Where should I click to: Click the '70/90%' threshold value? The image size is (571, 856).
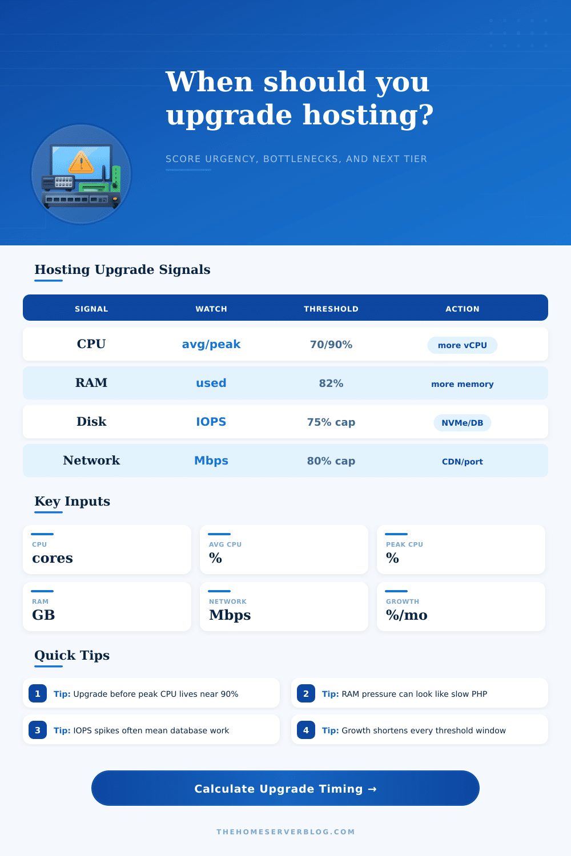(x=331, y=345)
